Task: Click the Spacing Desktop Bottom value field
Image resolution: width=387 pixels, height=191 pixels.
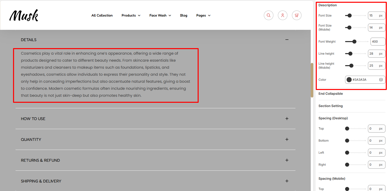Action: [x=376, y=141]
